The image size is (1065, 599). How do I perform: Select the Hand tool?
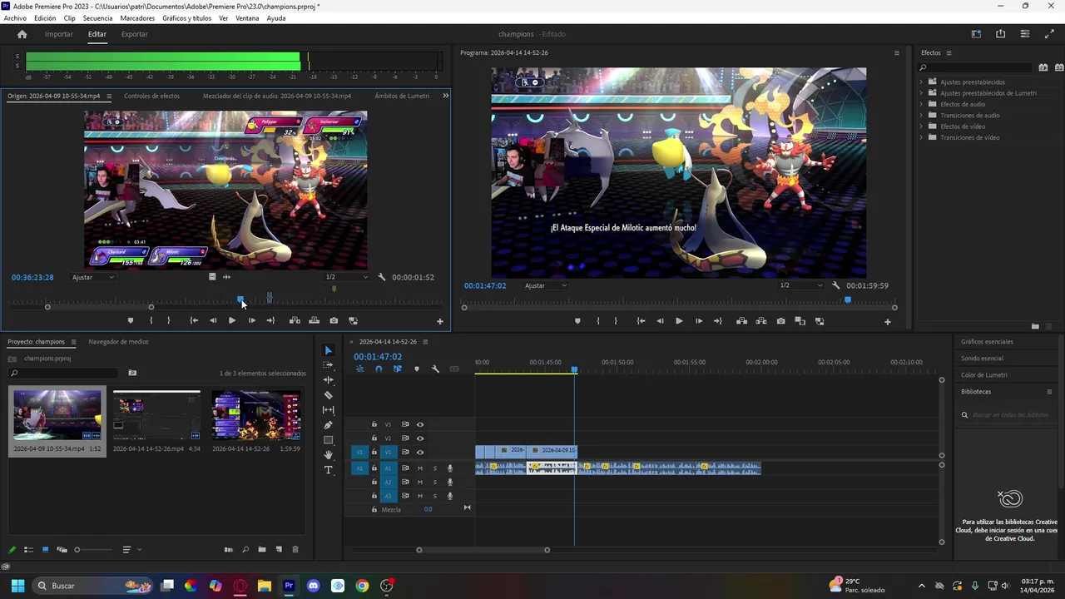coord(328,455)
